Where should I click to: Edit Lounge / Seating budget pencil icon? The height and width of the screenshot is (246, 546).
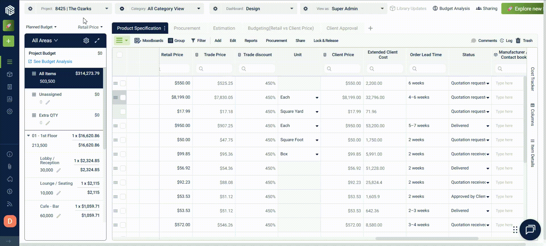coord(59,193)
